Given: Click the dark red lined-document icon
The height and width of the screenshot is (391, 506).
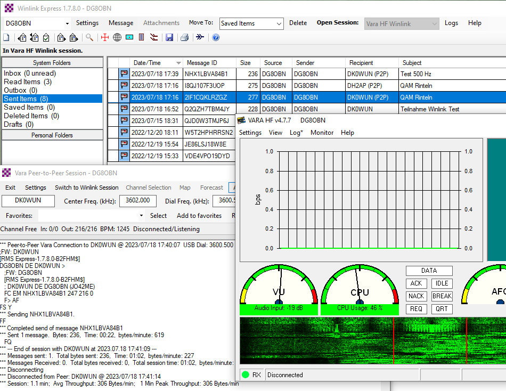Looking at the screenshot, I should tap(141, 37).
